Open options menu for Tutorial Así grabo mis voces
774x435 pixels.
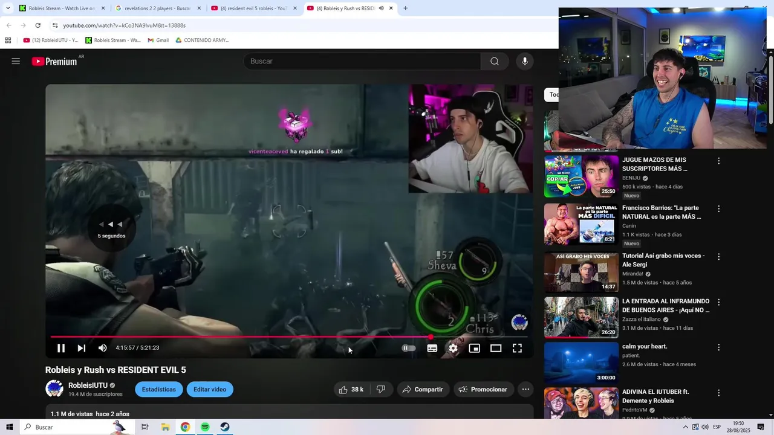click(719, 256)
